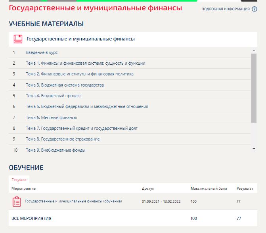Open Введение в курс
266x233 pixels.
42,52
